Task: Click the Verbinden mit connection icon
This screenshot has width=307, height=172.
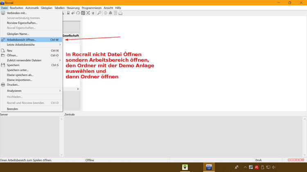Action: (3, 13)
